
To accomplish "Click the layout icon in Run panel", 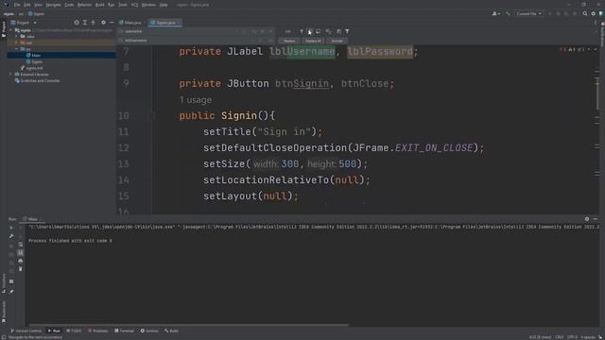I will click(11, 281).
